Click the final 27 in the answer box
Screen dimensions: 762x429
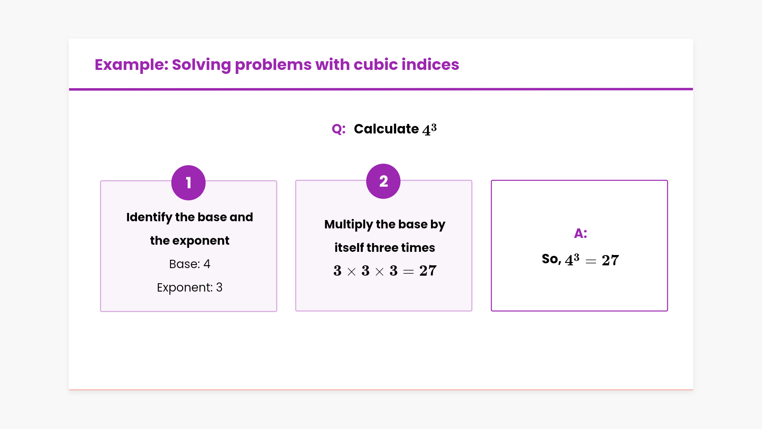[x=610, y=261]
